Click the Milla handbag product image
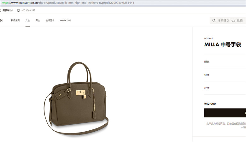Screen dimensions: 246x142 [x=76, y=98]
